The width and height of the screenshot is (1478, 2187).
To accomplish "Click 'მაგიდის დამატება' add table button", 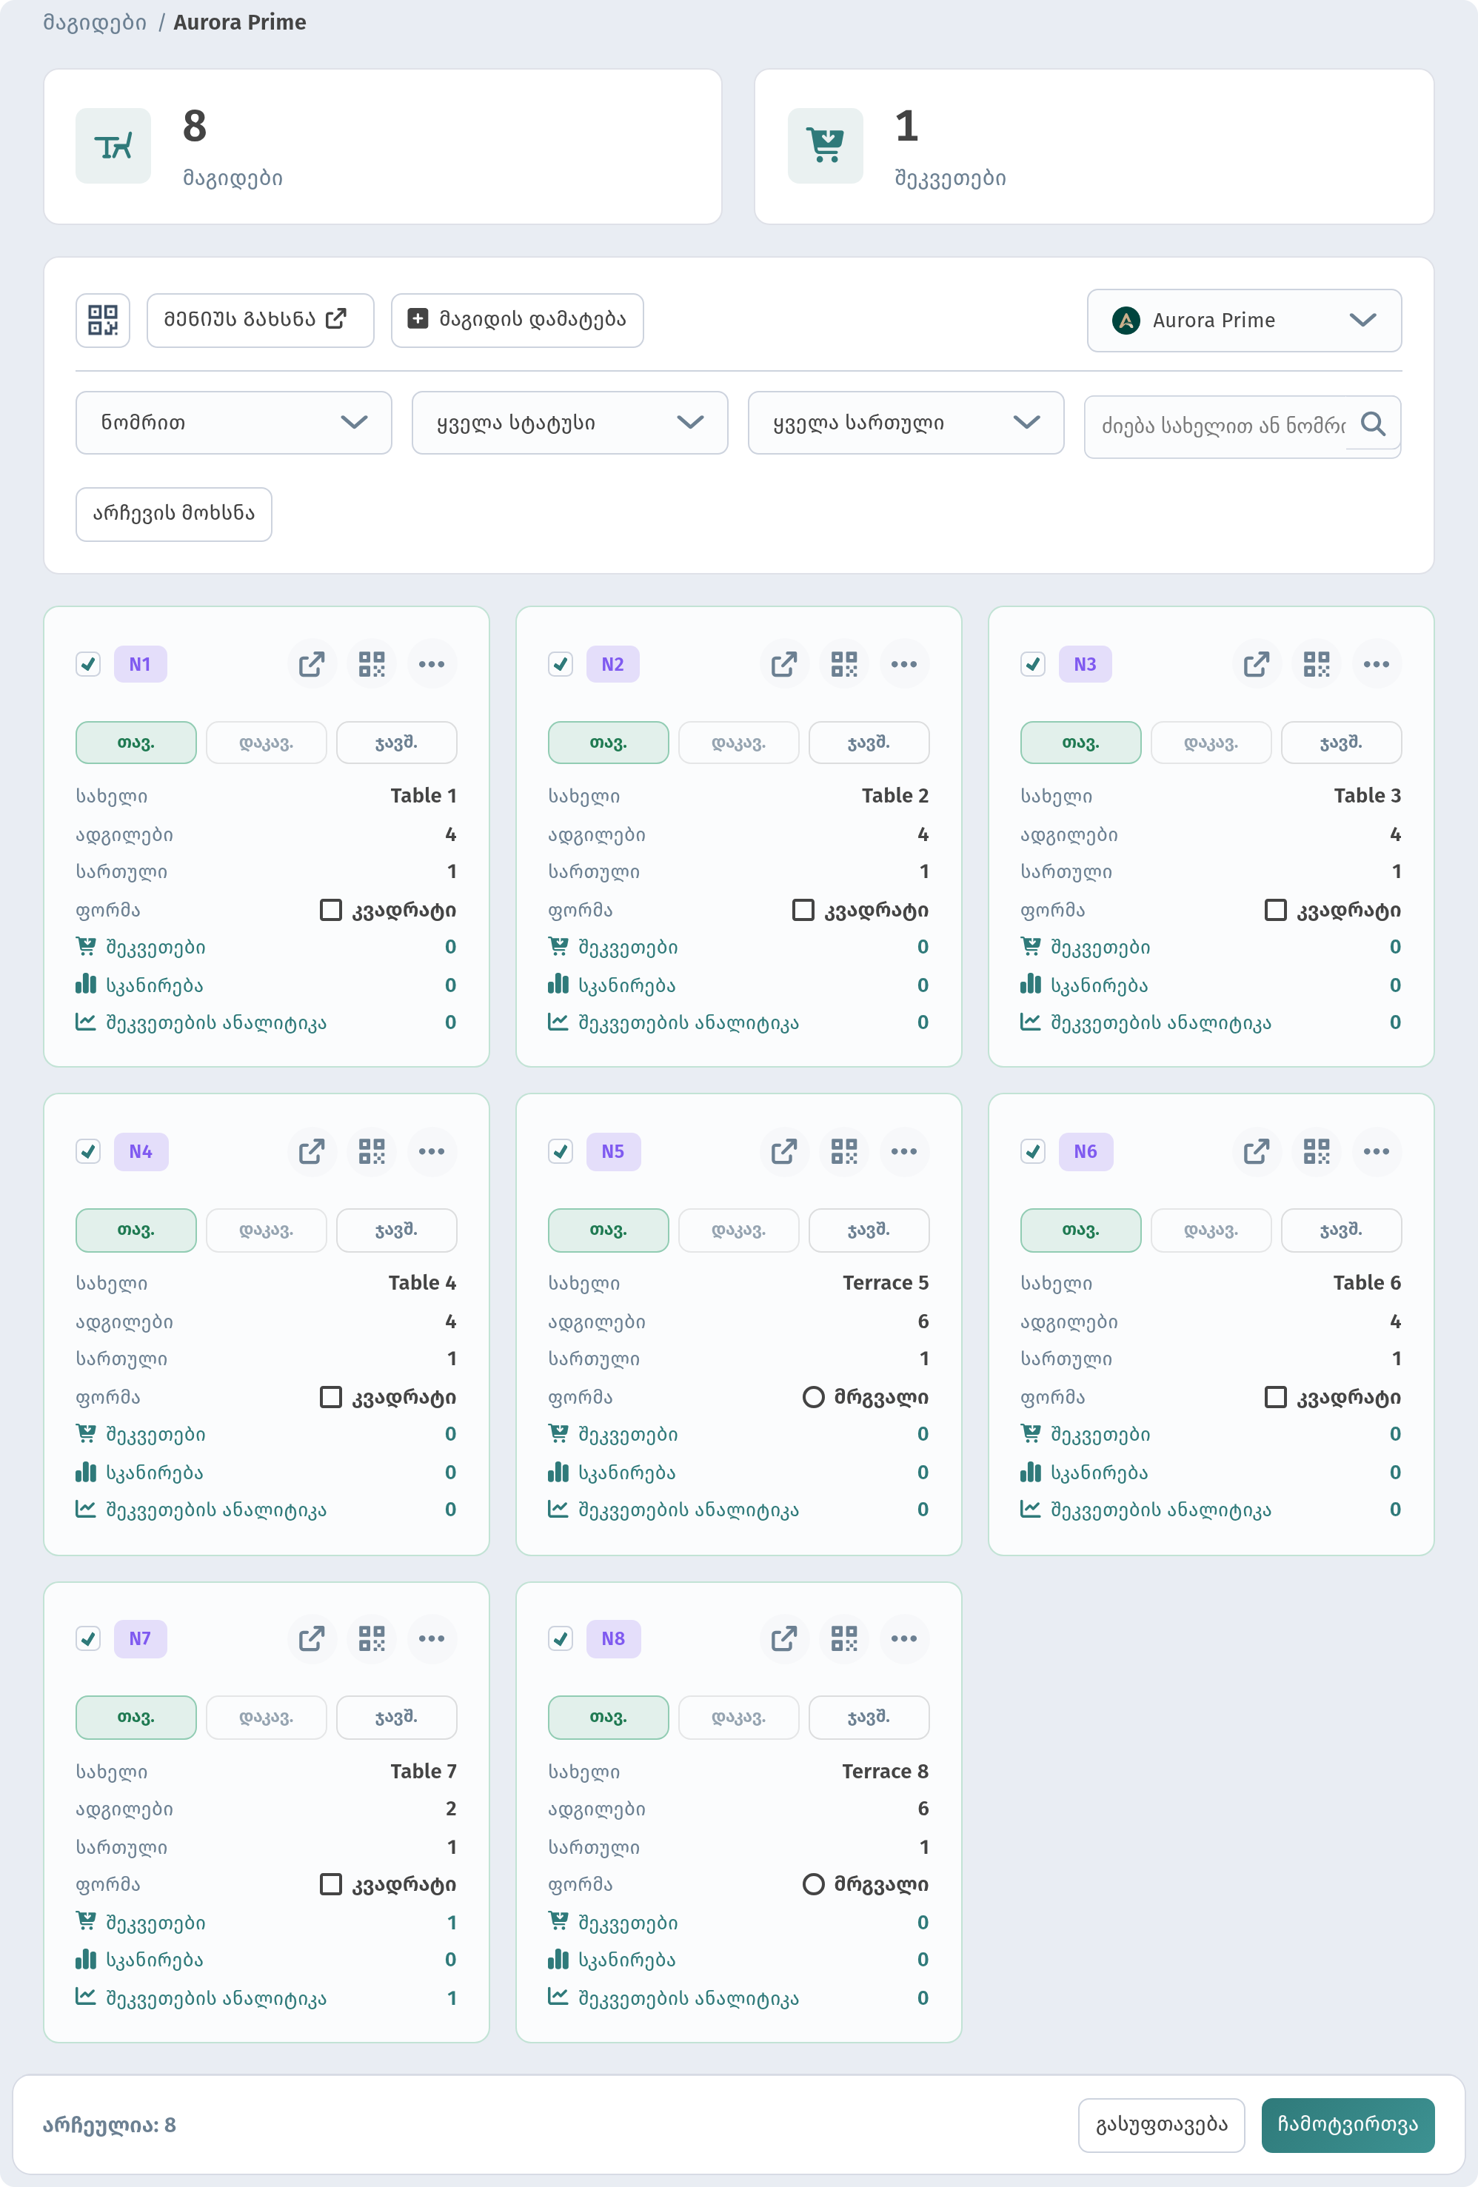I will pyautogui.click(x=517, y=320).
